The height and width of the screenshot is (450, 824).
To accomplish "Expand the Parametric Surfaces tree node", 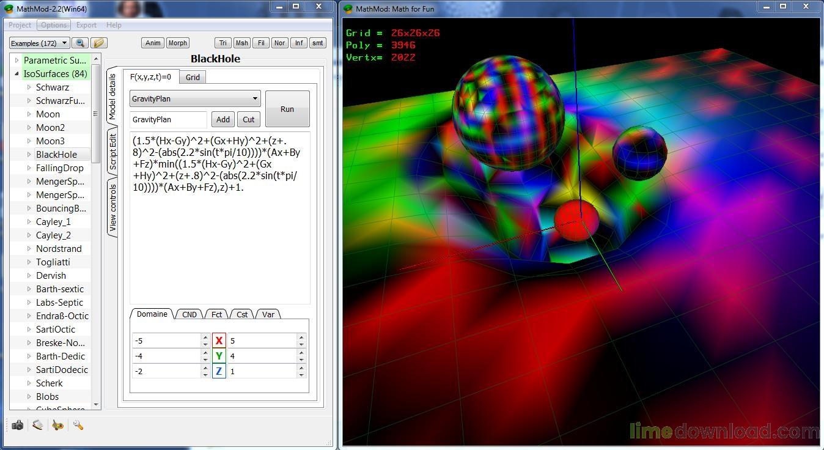I will click(17, 60).
